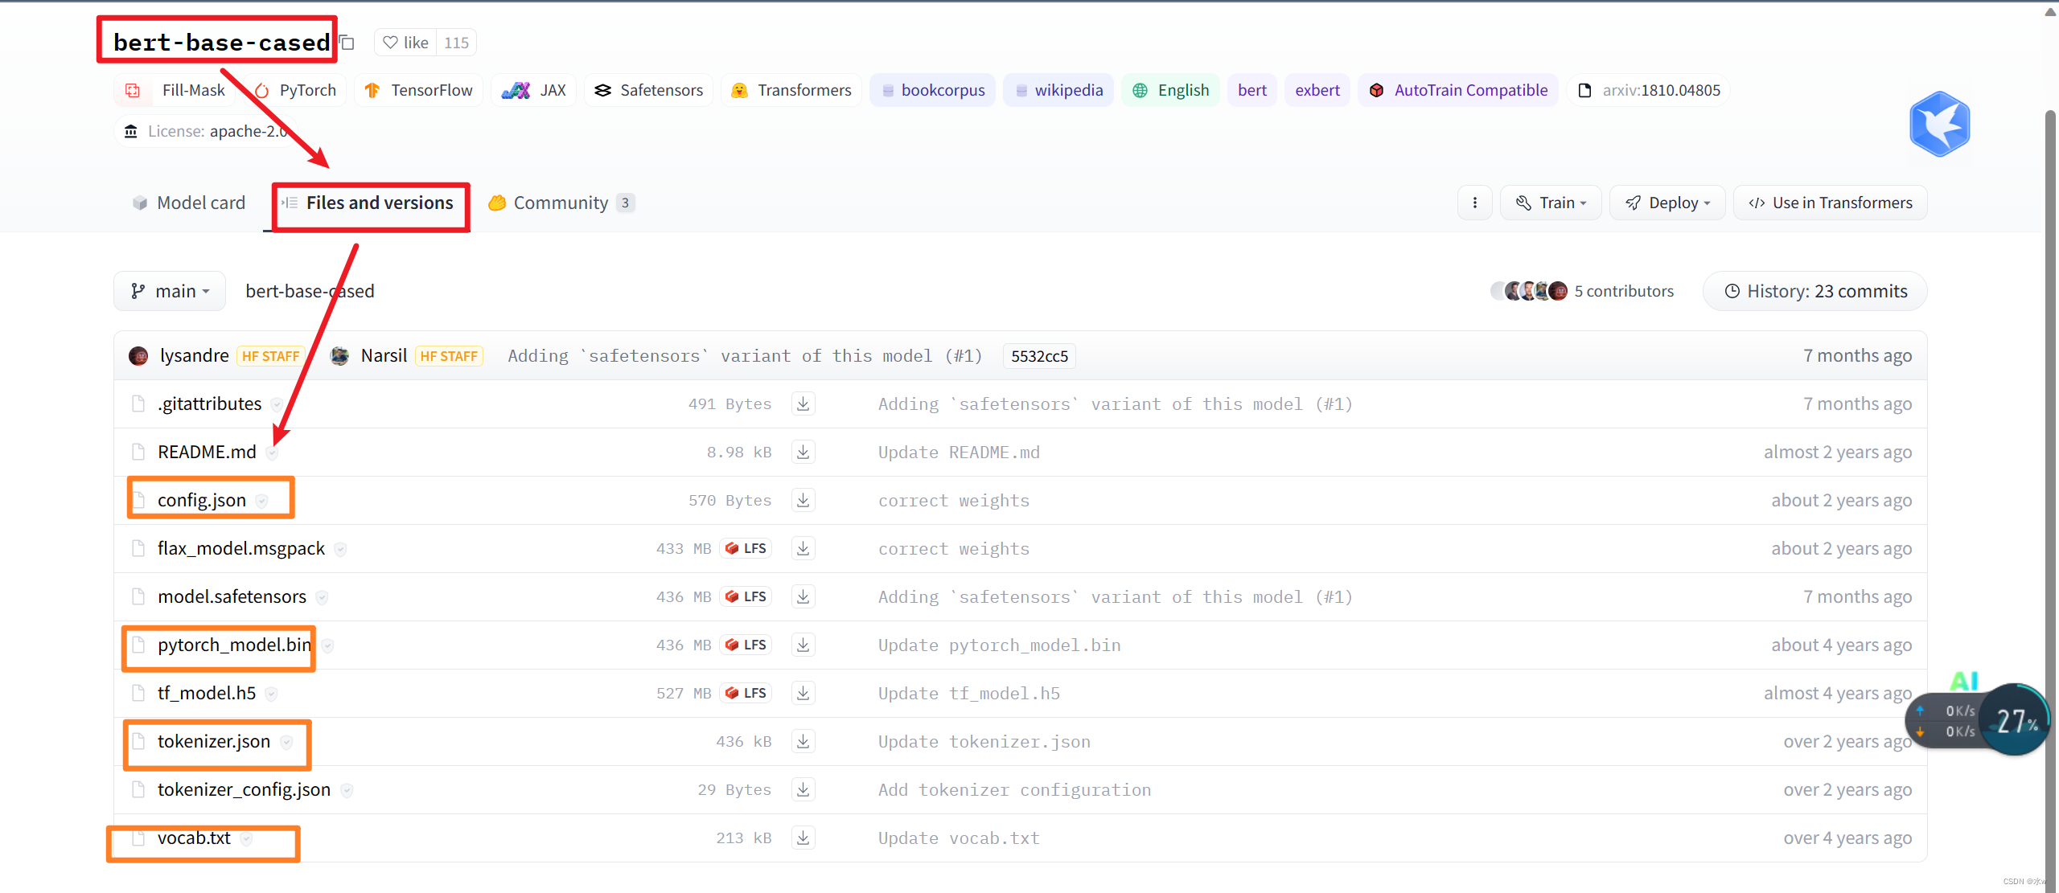Click Use in Transformers button
This screenshot has width=2059, height=893.
(1830, 203)
